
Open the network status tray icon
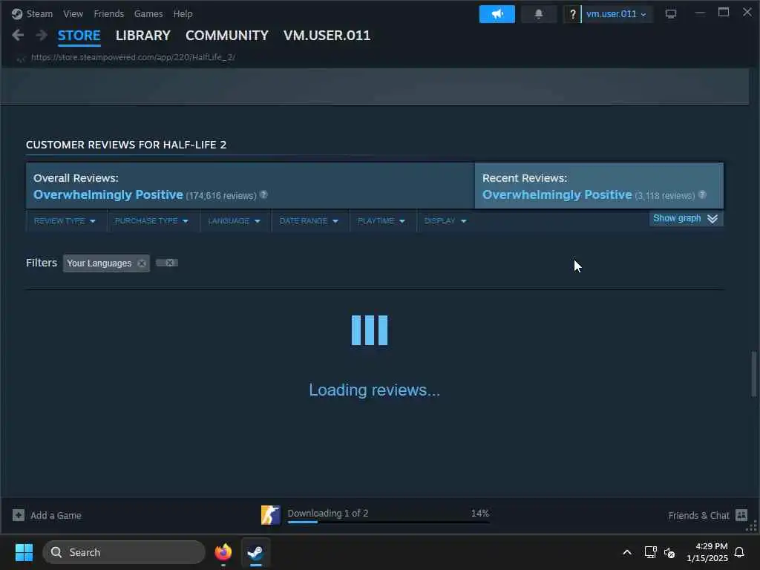coord(650,552)
